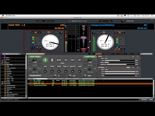Click the record indicator dot icon
This screenshot has width=155, height=116.
pos(2,54)
